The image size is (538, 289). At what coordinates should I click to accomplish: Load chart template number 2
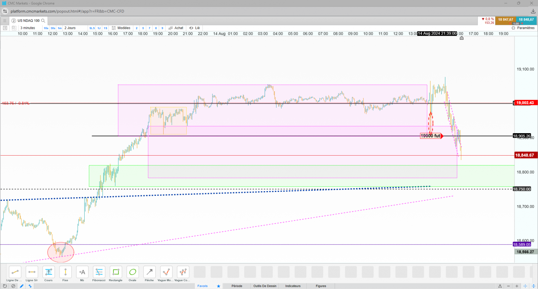(x=137, y=28)
